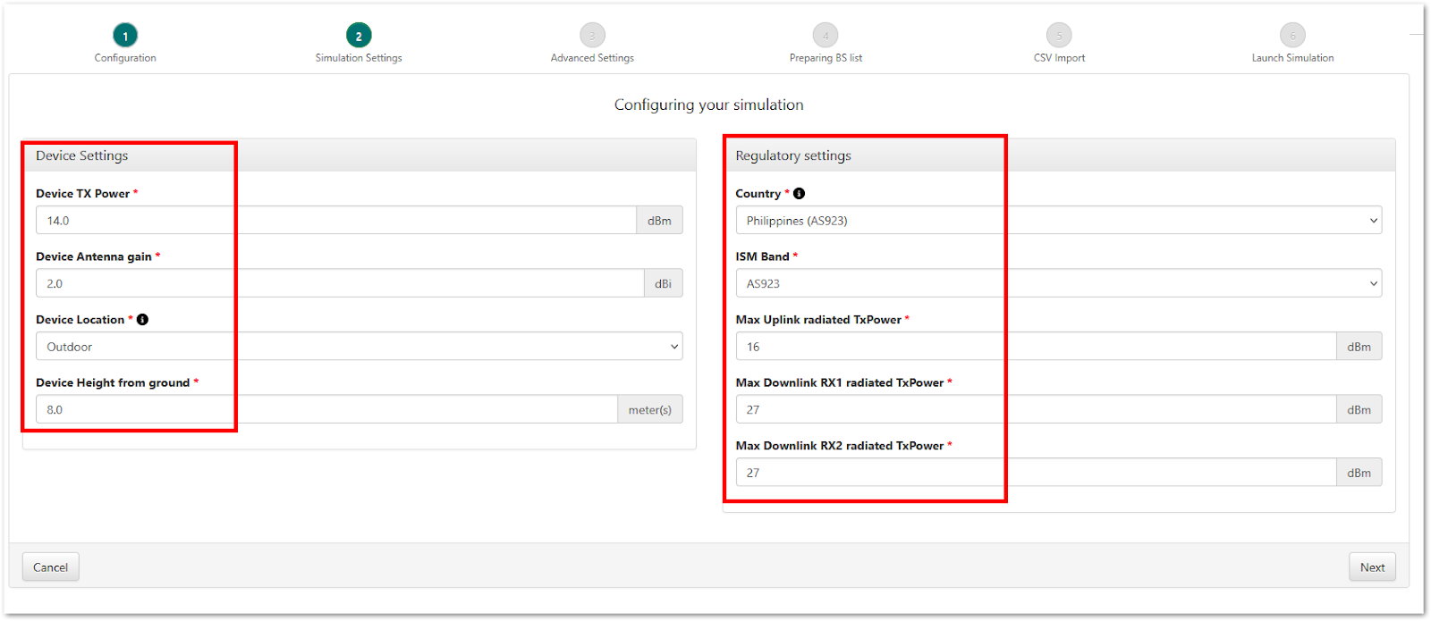Expand the ISM Band dropdown
The height and width of the screenshot is (621, 1431).
1058,283
